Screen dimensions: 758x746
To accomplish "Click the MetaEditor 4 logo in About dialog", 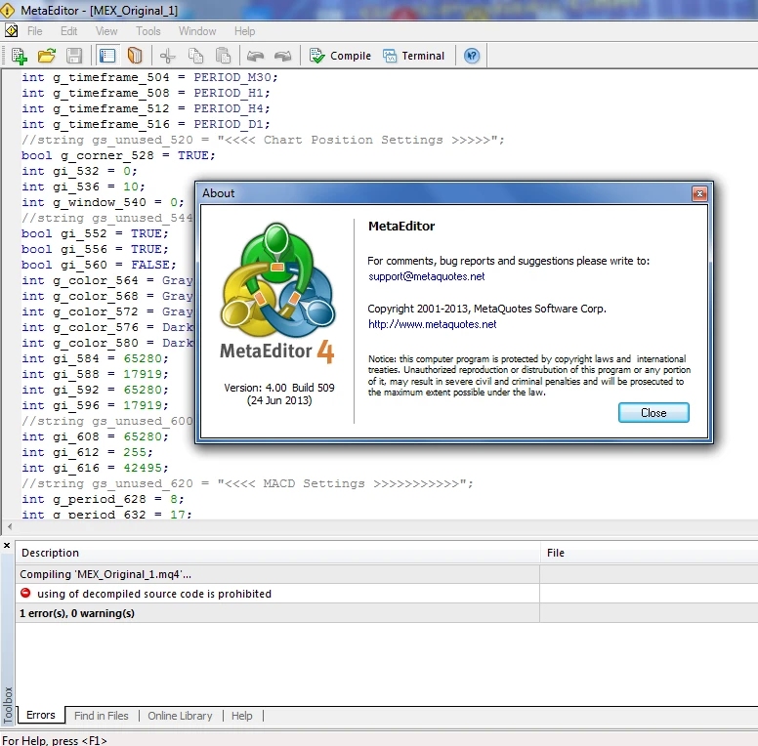I will pyautogui.click(x=277, y=293).
